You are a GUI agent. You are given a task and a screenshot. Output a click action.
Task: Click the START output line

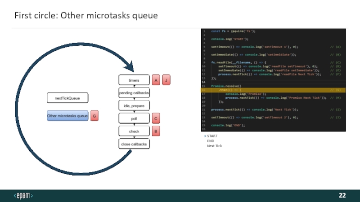212,136
